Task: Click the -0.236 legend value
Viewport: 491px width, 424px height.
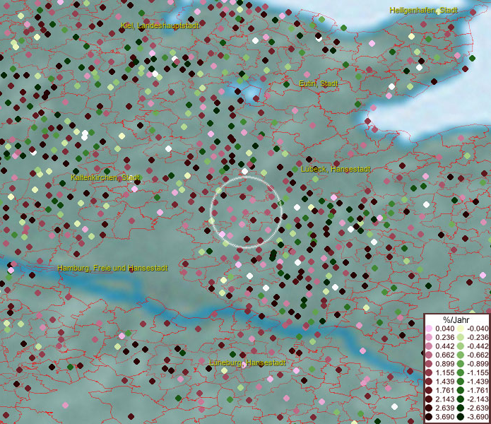Action: [x=478, y=337]
